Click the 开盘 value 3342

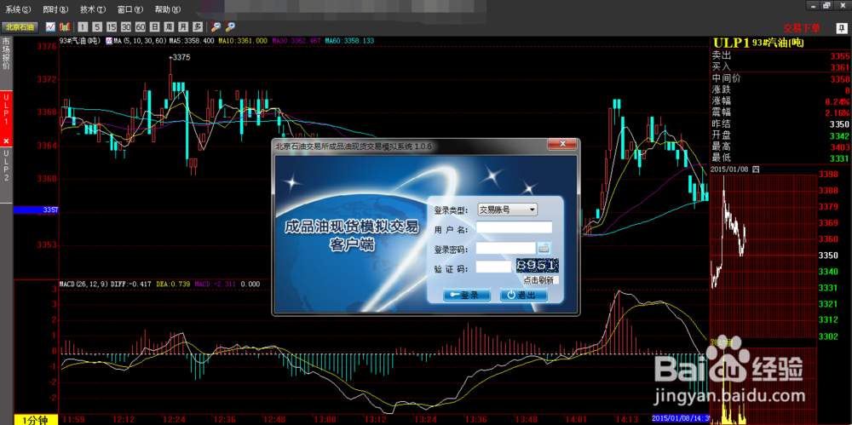tap(839, 135)
